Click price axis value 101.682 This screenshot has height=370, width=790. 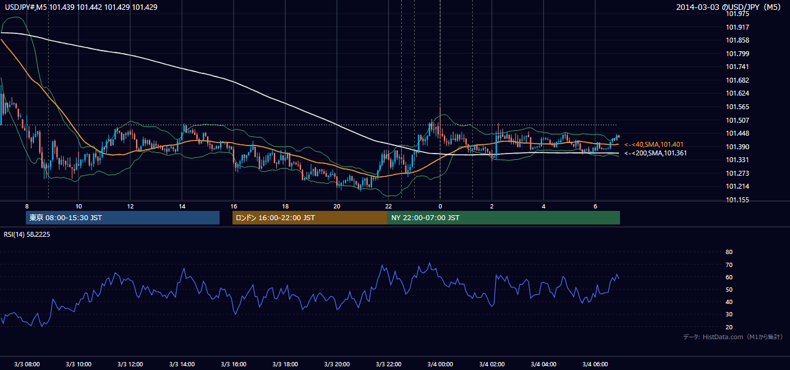pos(737,80)
